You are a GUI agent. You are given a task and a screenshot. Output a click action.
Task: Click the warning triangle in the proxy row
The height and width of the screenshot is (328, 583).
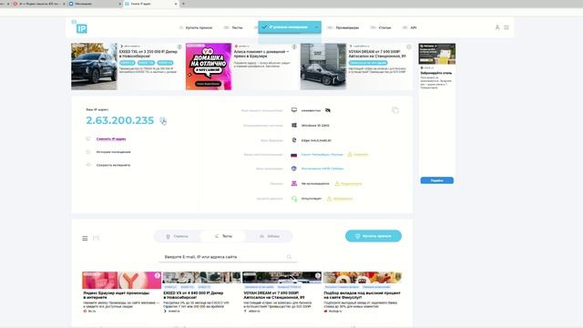click(x=337, y=183)
